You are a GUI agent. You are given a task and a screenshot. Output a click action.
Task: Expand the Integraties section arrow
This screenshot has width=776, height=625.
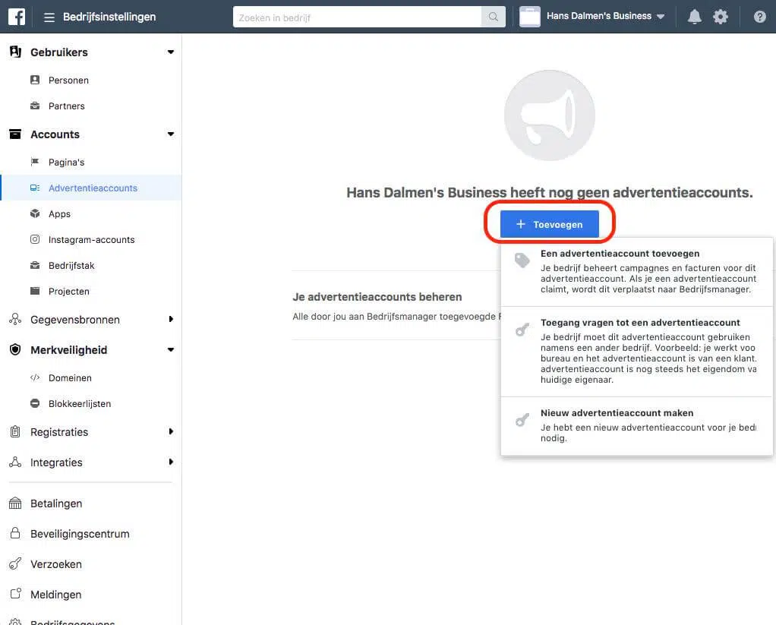(x=170, y=462)
